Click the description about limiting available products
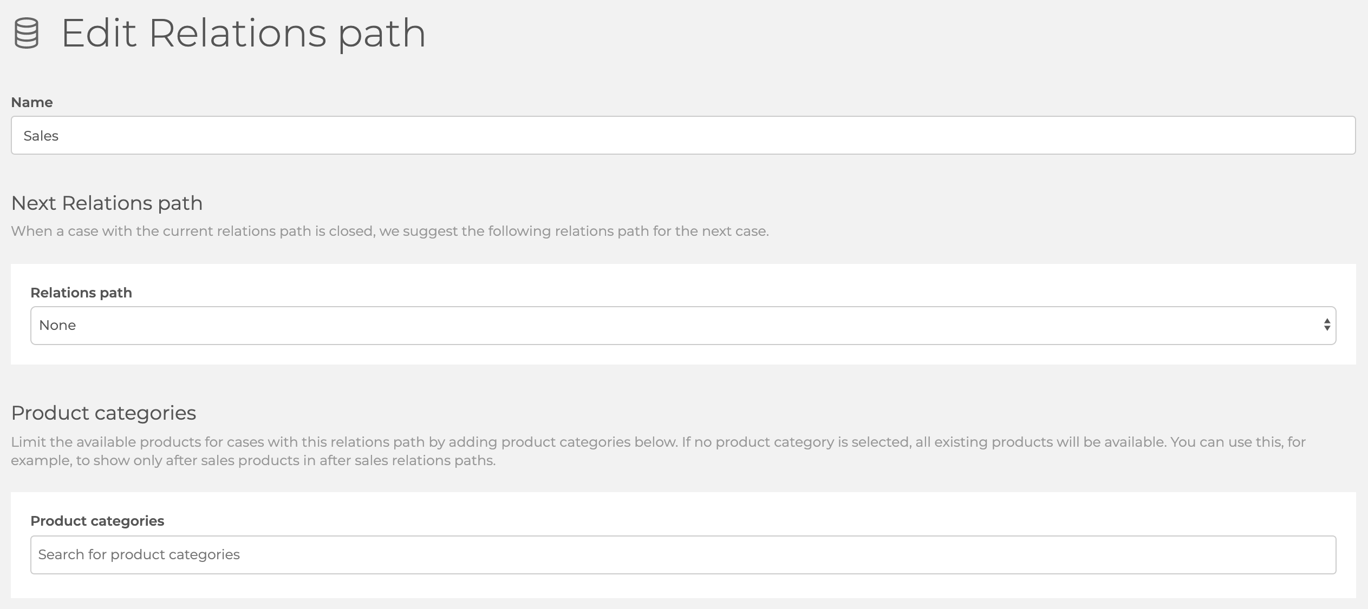Viewport: 1368px width, 609px height. point(658,451)
